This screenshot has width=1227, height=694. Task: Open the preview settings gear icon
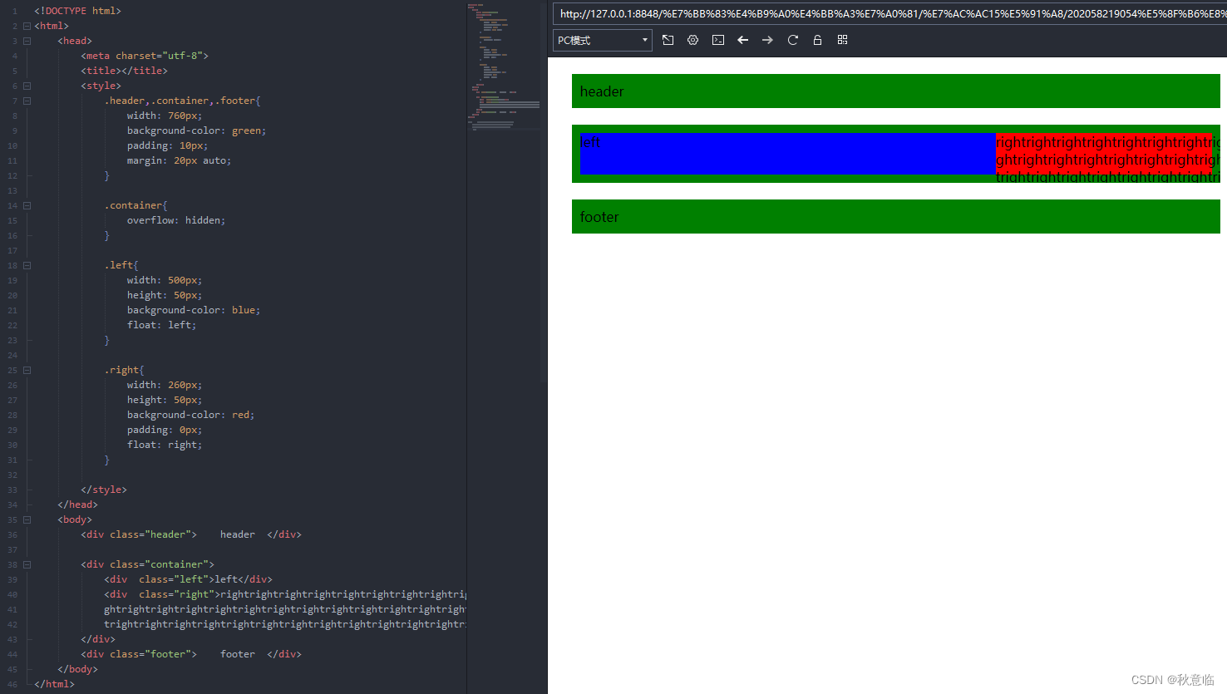point(692,40)
